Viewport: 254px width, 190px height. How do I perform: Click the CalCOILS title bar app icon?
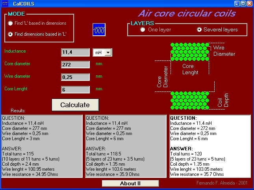tap(5, 4)
